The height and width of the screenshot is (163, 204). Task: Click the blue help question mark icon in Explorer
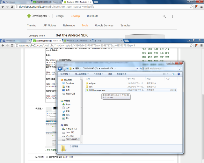tap(179, 74)
